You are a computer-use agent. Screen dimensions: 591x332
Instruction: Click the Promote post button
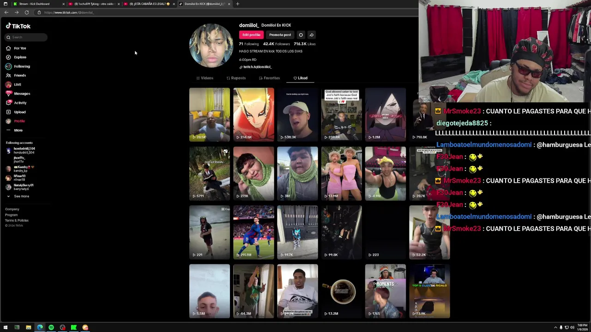(280, 35)
